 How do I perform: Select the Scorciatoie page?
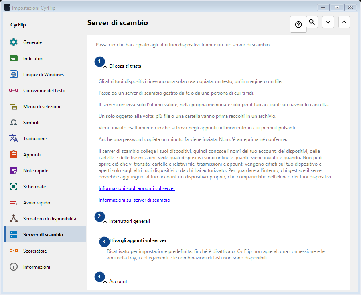pyautogui.click(x=45, y=251)
